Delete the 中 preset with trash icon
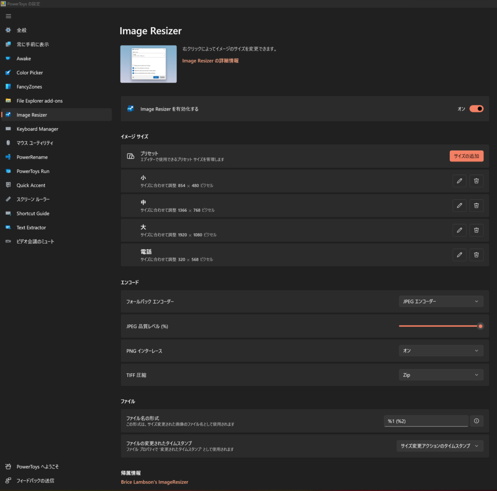Viewport: 497px width, 491px height. point(476,206)
